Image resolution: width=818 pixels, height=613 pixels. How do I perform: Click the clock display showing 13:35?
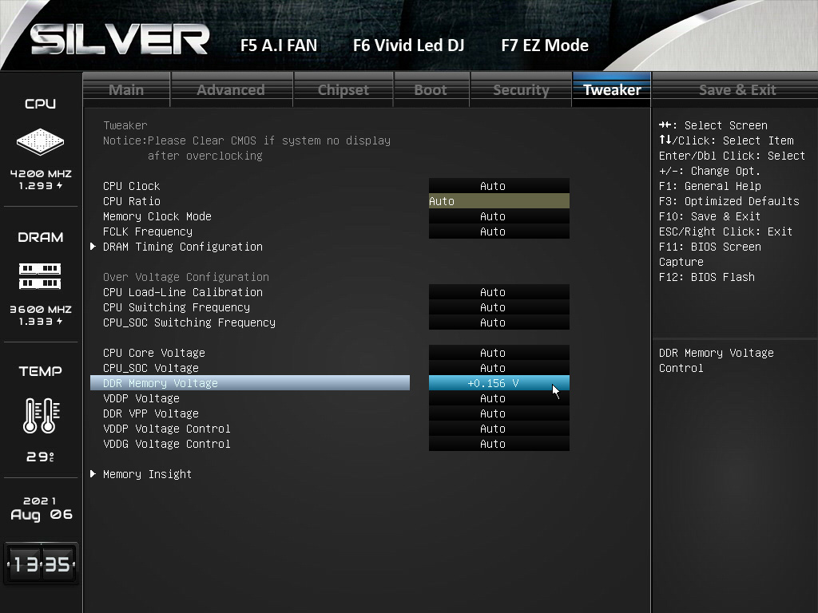[40, 564]
